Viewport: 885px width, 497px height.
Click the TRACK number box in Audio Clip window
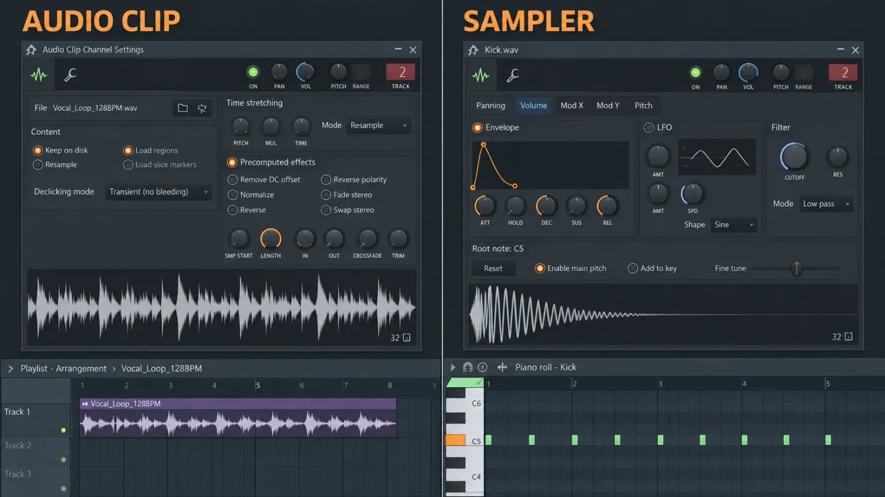402,72
